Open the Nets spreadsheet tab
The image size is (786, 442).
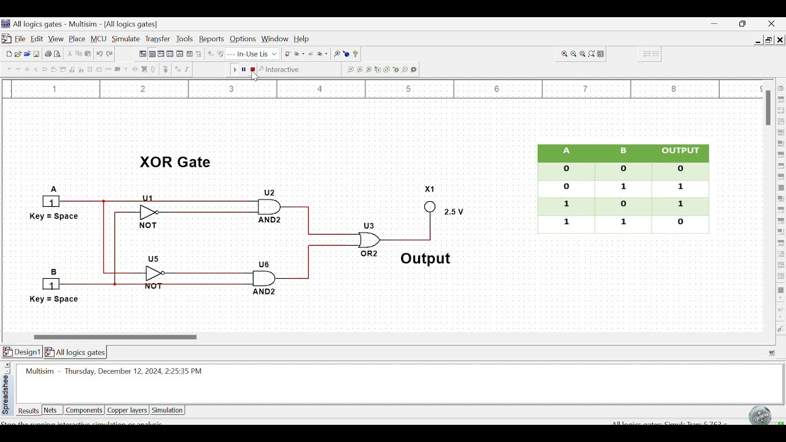51,410
